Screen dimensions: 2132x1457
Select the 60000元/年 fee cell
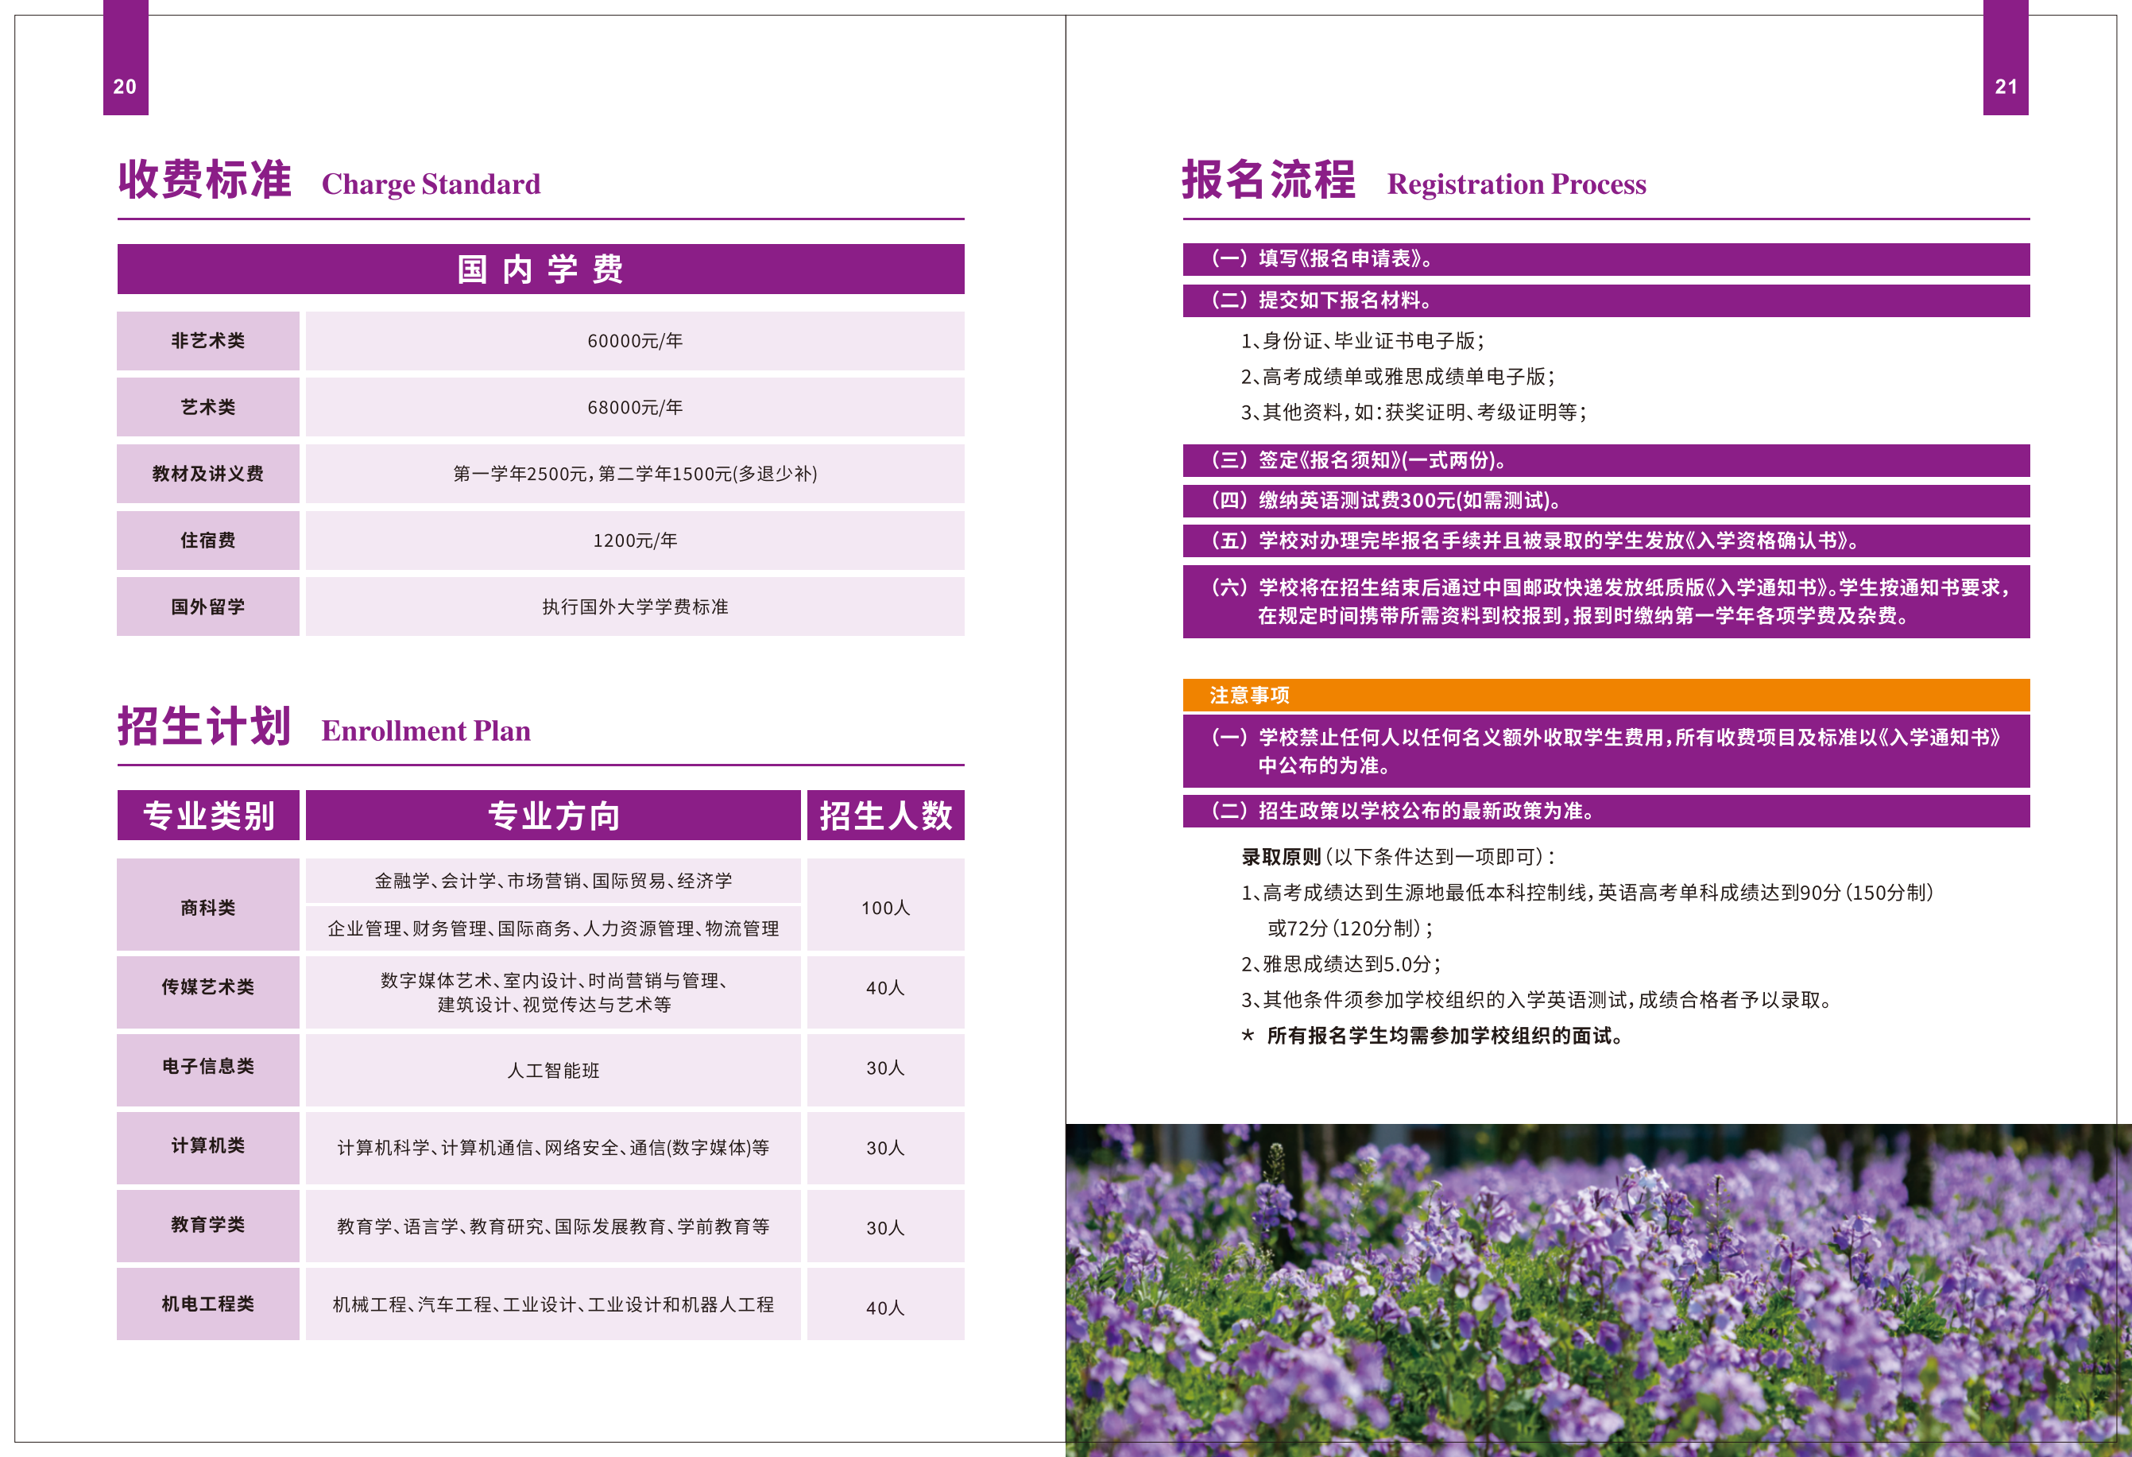635,340
